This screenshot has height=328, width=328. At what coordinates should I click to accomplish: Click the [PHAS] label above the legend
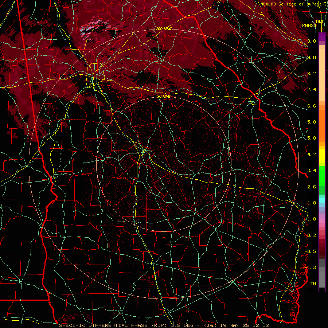(x=308, y=26)
